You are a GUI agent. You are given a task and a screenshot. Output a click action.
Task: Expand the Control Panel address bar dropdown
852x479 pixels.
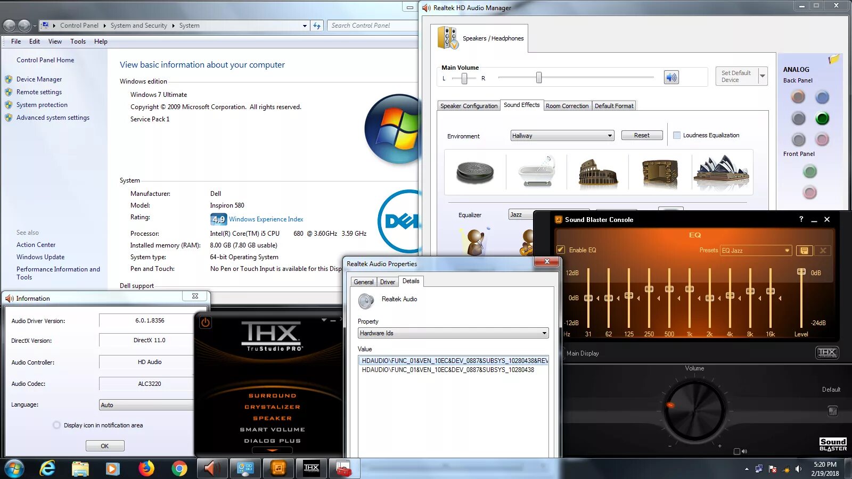305,26
